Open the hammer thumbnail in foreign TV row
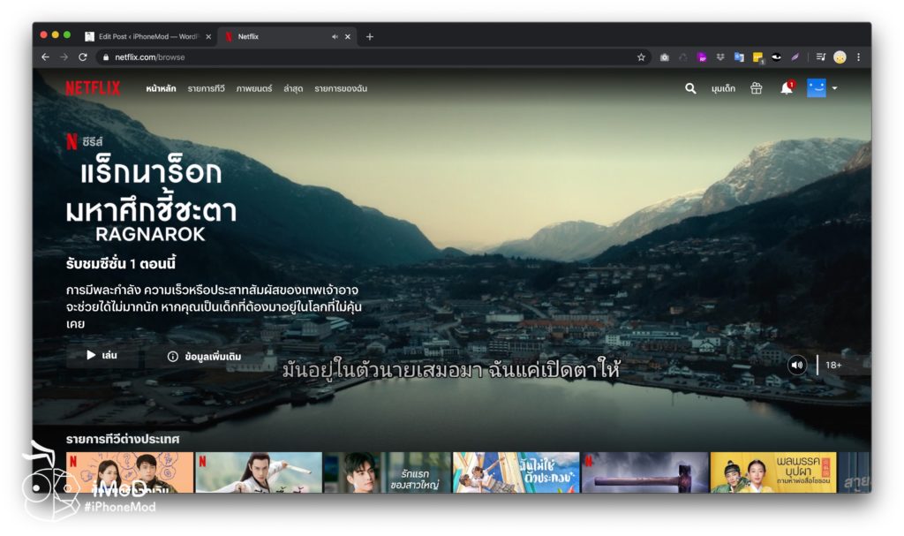The height and width of the screenshot is (536, 904). point(644,471)
